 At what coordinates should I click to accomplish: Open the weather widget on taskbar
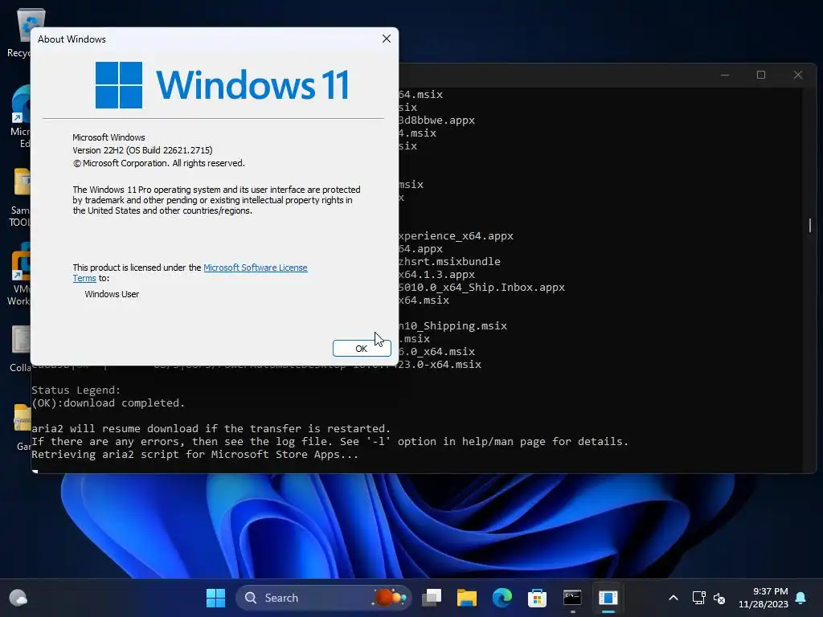(18, 598)
